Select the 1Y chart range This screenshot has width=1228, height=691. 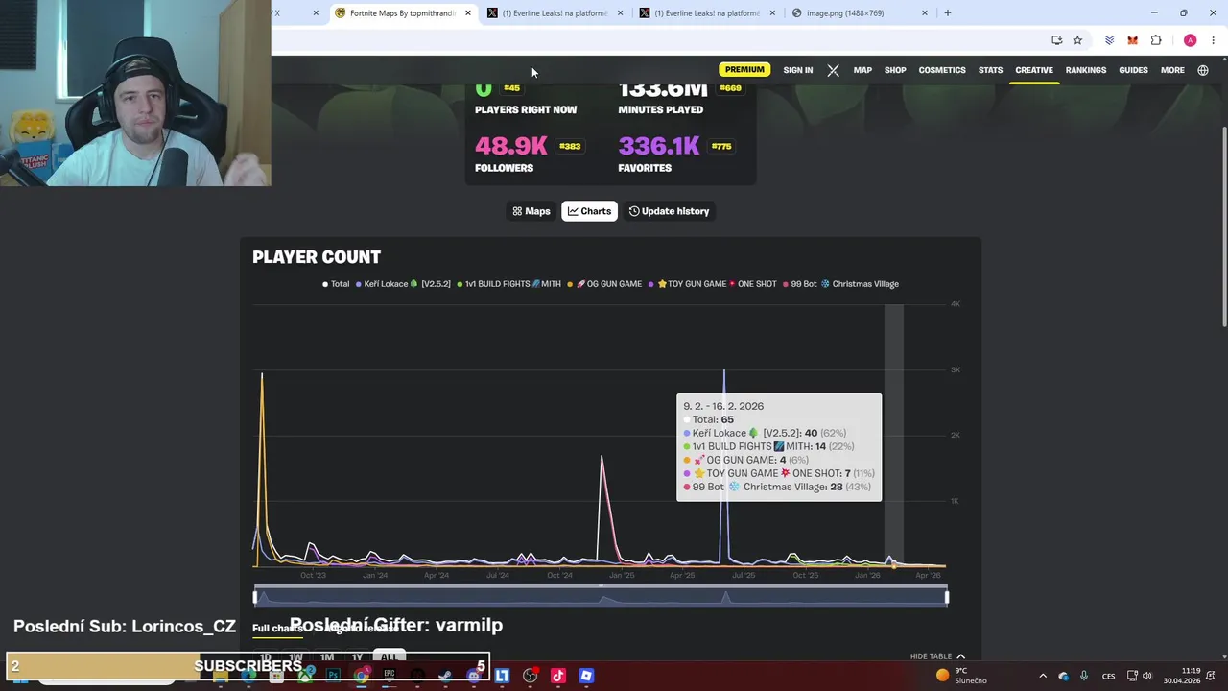357,657
